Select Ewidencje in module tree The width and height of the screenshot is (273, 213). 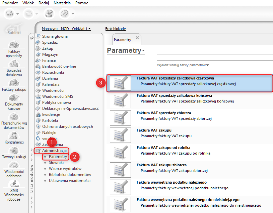click(51, 115)
